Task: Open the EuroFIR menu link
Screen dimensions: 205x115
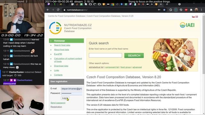Action: 58,54
